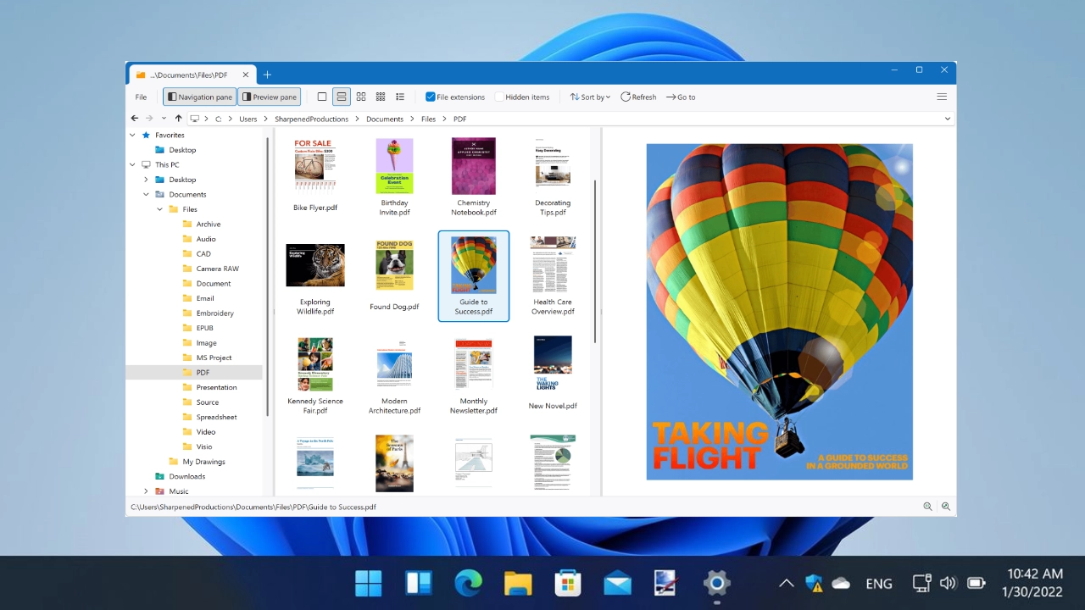Switch to small icons grid view
Viewport: 1085px width, 610px height.
click(x=381, y=97)
